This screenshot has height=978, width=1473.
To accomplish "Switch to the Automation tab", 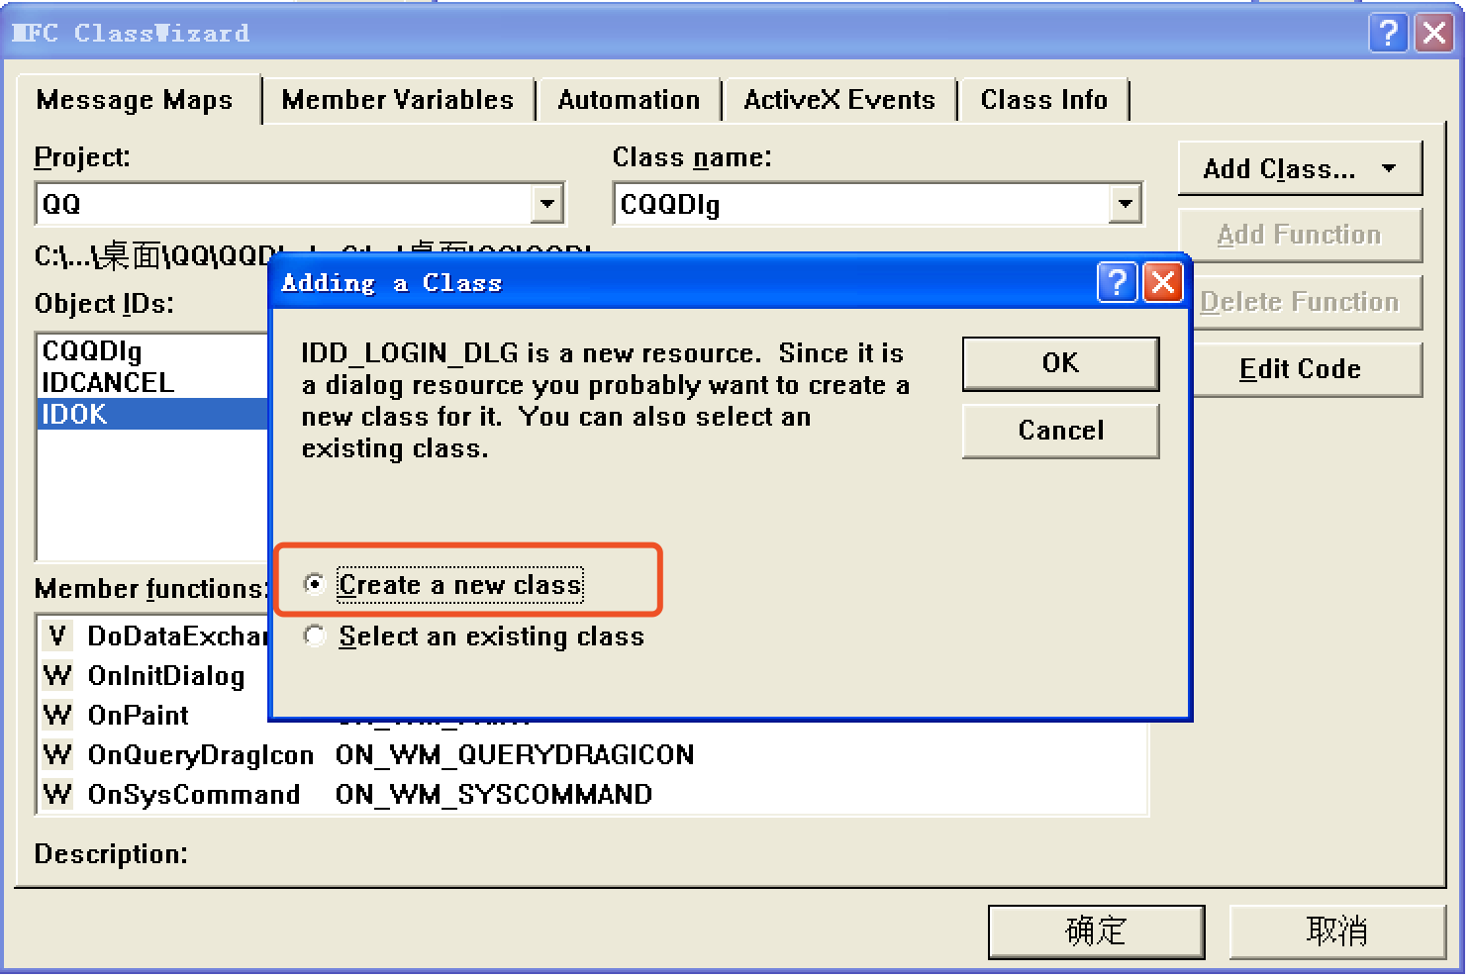I will [x=629, y=99].
